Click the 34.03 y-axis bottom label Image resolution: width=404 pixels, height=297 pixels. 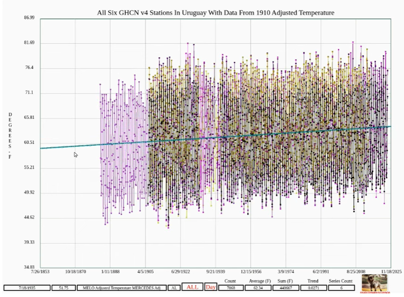click(29, 267)
